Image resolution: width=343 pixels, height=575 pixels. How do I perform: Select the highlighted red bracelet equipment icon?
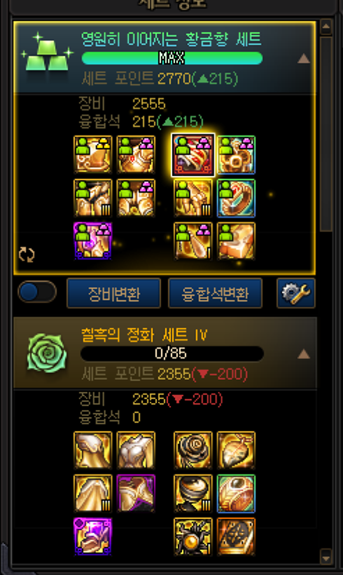tap(193, 155)
